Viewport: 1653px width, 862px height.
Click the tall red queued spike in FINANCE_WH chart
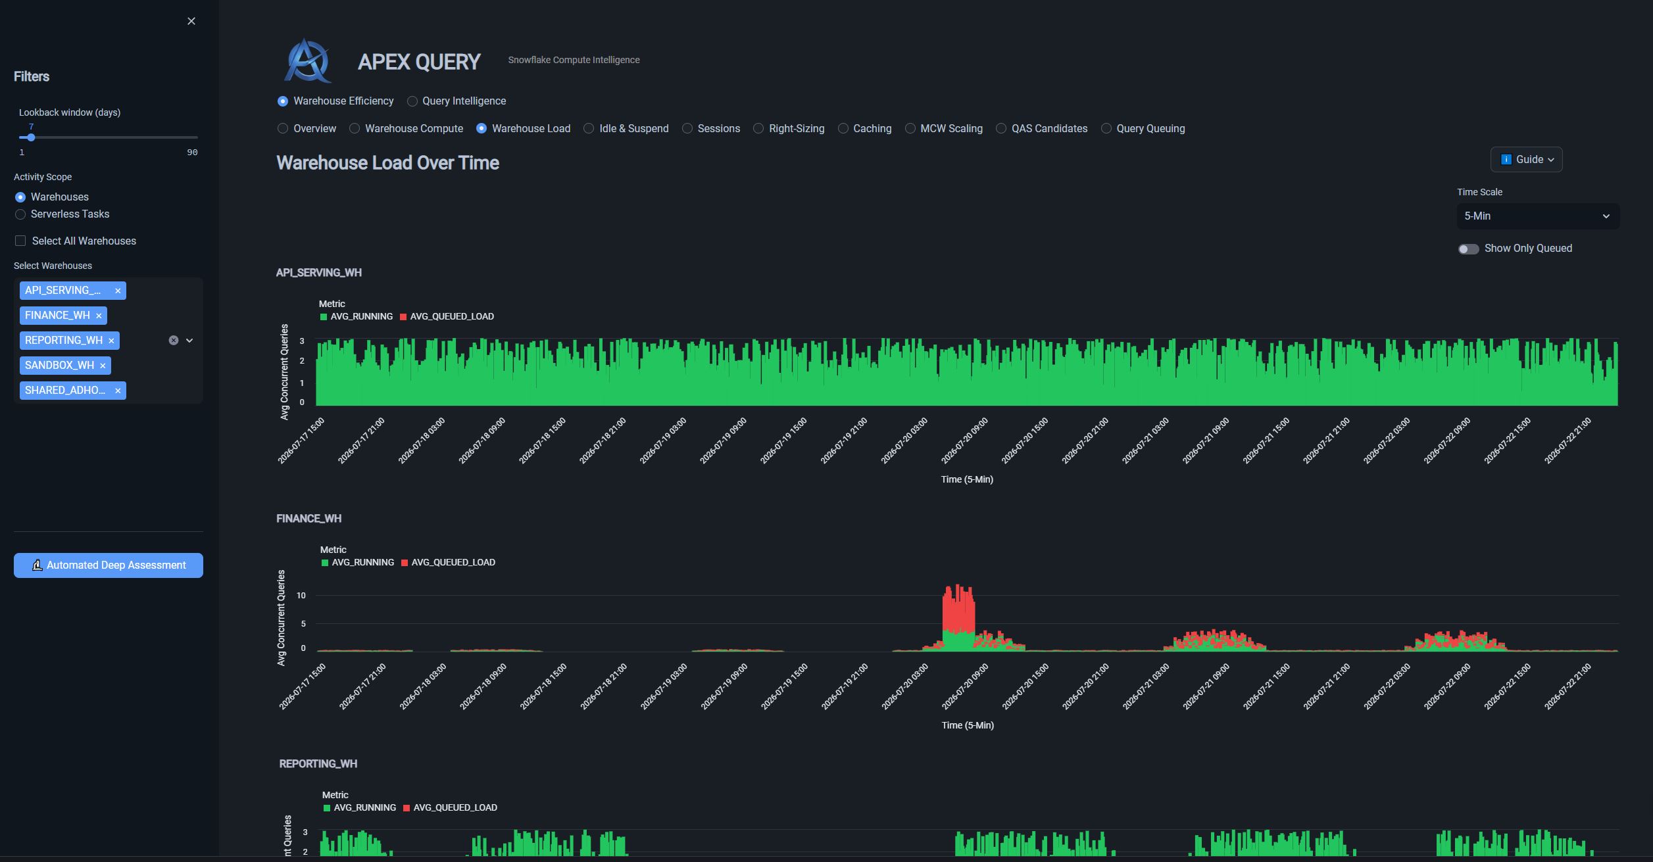958,608
